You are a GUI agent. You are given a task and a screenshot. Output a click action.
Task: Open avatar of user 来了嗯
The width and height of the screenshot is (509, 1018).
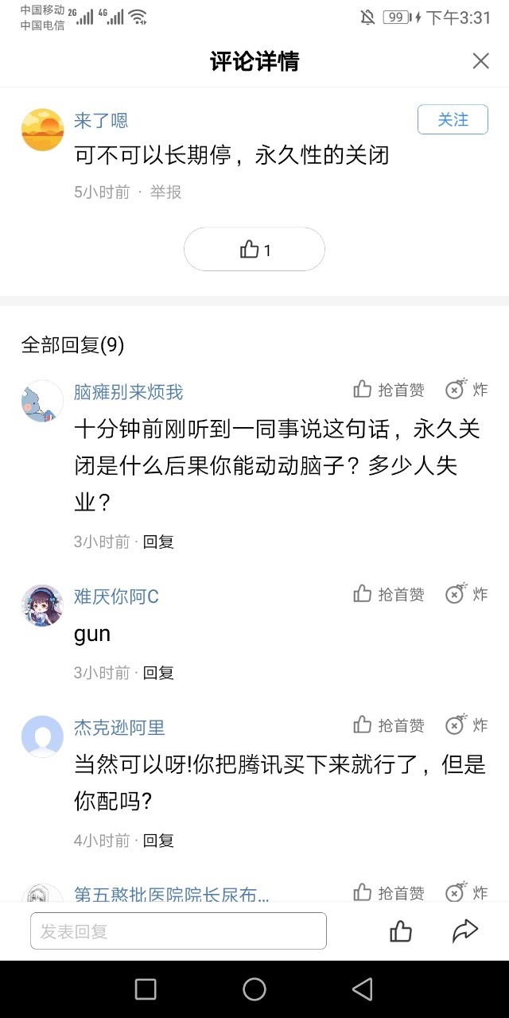click(x=42, y=130)
